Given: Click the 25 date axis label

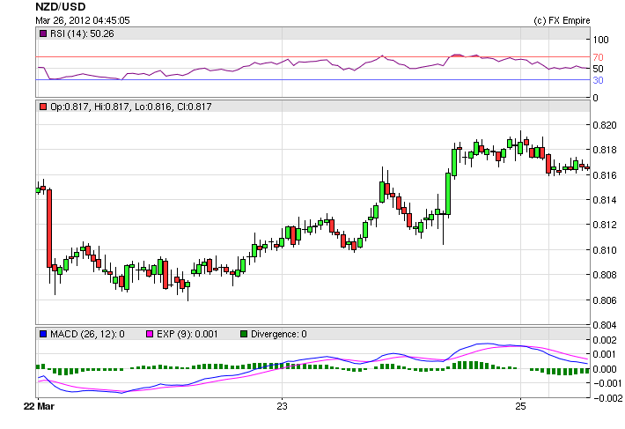Looking at the screenshot, I should coord(520,406).
